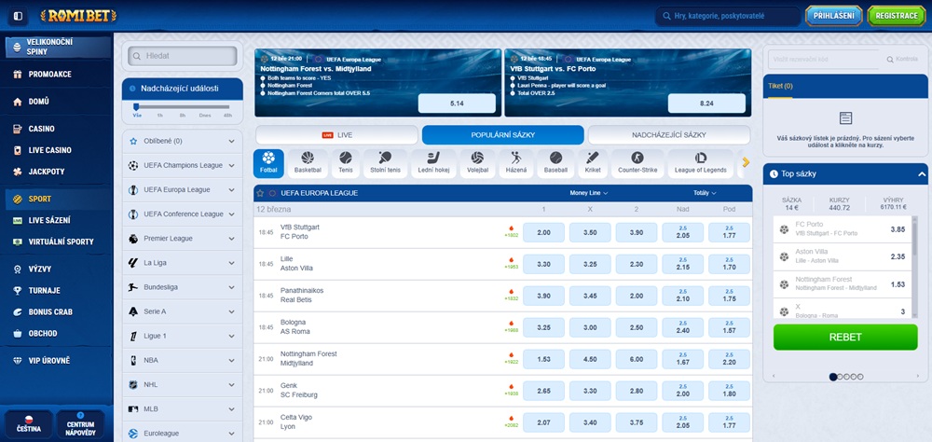Switch to Nadcházející sázky tab
This screenshot has height=442, width=932.
668,135
